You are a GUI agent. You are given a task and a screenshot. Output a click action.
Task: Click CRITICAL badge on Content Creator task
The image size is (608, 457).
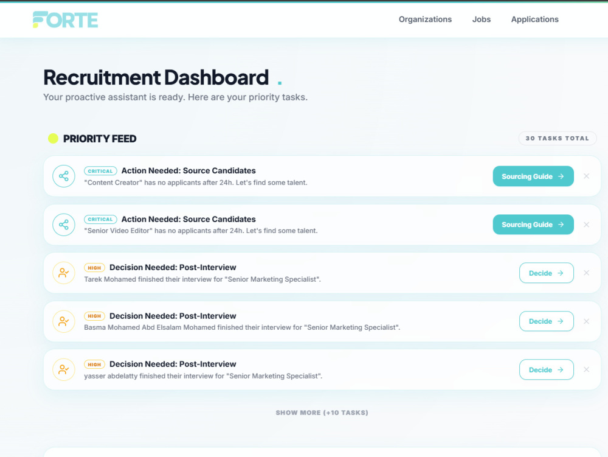click(x=100, y=171)
